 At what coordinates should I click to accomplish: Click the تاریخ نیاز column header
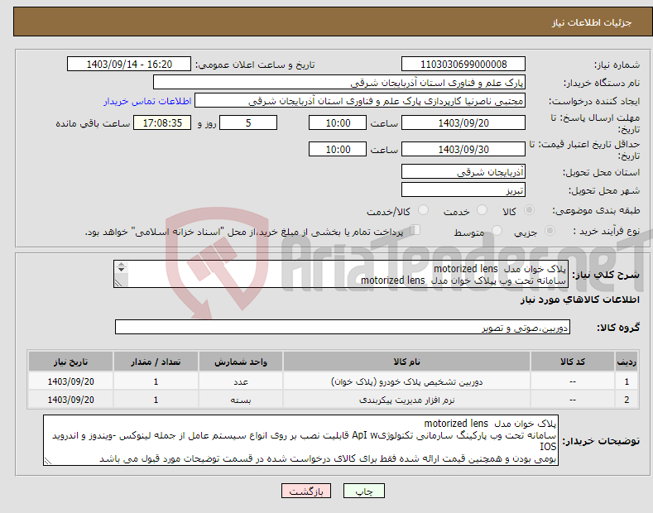click(x=71, y=362)
